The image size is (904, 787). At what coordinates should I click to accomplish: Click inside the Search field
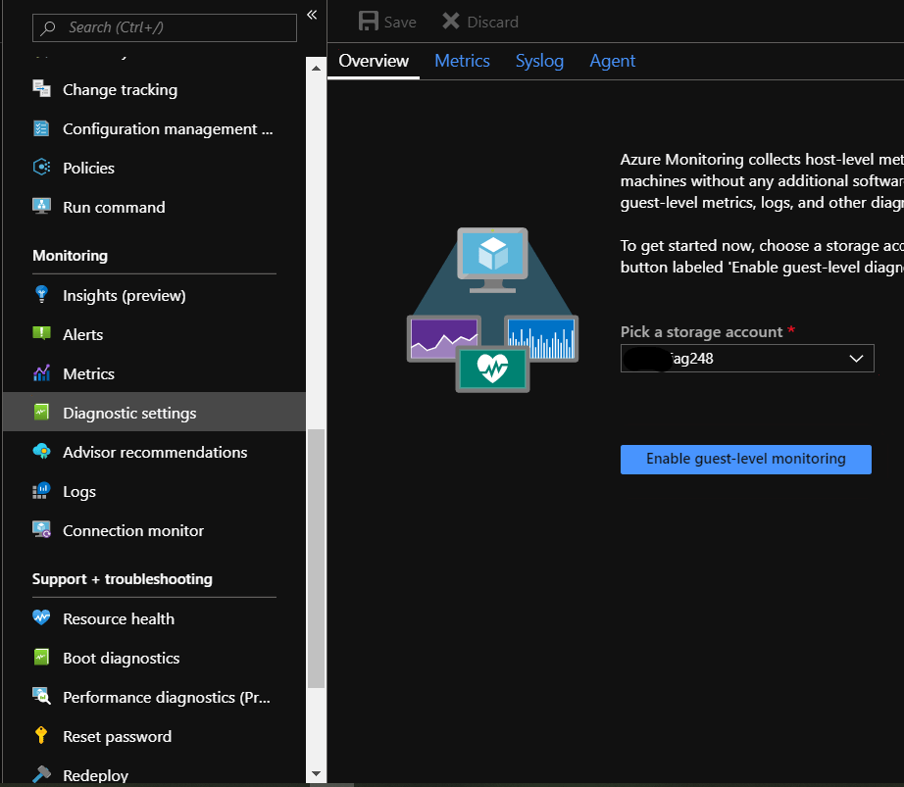pyautogui.click(x=164, y=27)
